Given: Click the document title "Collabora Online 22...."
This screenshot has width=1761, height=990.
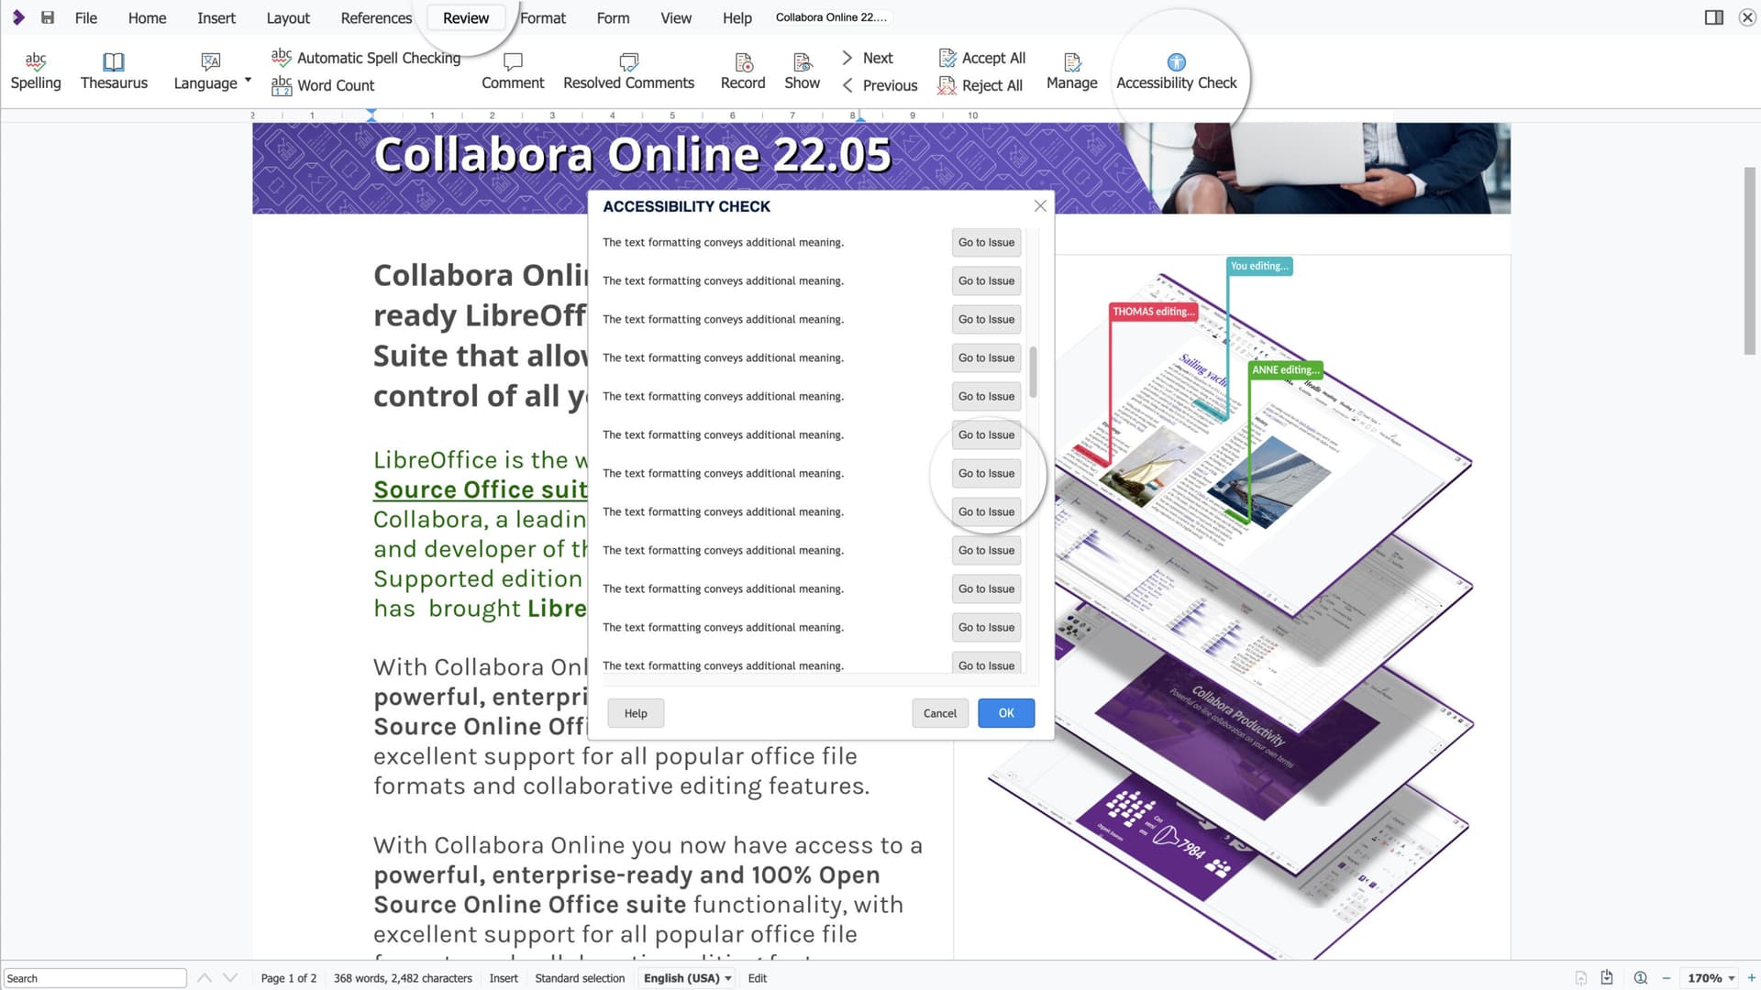Looking at the screenshot, I should click(831, 17).
